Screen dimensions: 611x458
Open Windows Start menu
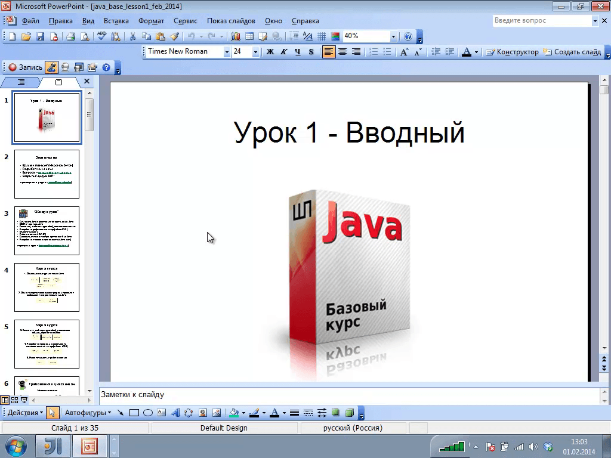16,446
